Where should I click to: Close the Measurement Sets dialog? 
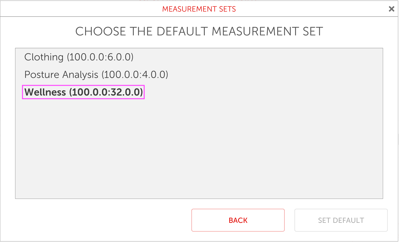click(391, 9)
